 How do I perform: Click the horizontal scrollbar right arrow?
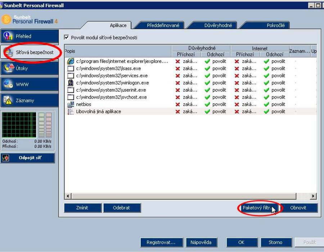coord(313,196)
